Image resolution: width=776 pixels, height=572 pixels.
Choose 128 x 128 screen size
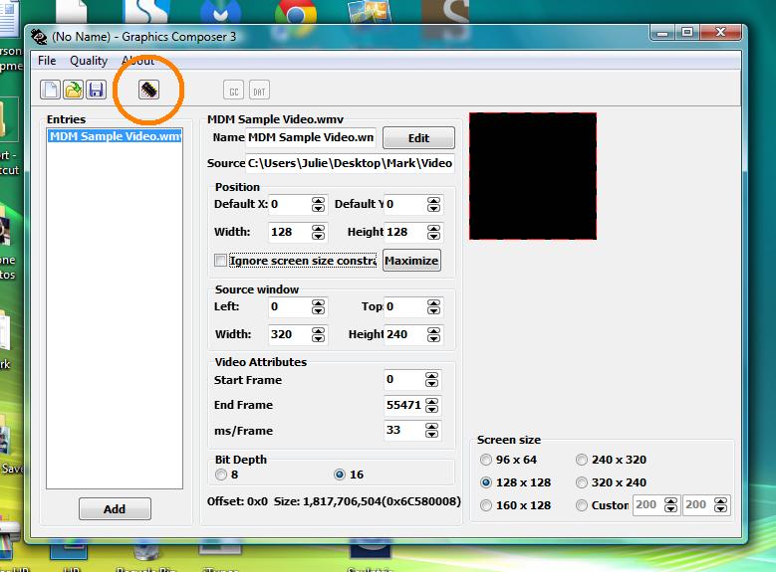point(485,482)
